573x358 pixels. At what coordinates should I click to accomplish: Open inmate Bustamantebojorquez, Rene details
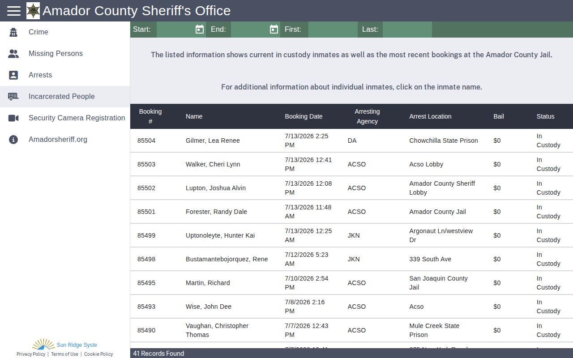[x=227, y=259]
